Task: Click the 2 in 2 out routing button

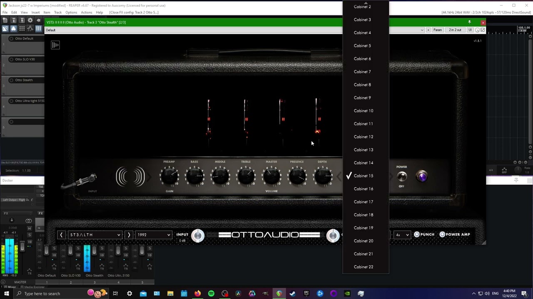Action: click(x=455, y=30)
